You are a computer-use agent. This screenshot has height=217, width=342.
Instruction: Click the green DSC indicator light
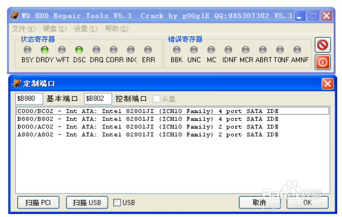[79, 50]
